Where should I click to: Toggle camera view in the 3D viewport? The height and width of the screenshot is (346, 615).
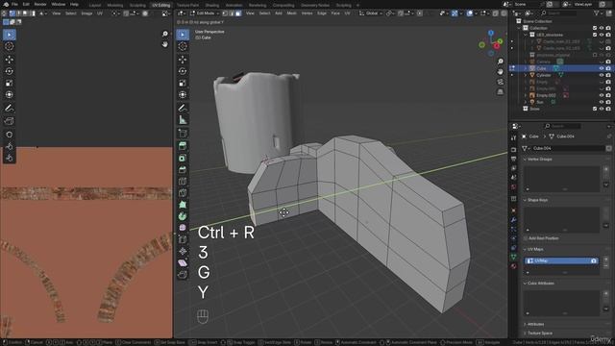[500, 82]
